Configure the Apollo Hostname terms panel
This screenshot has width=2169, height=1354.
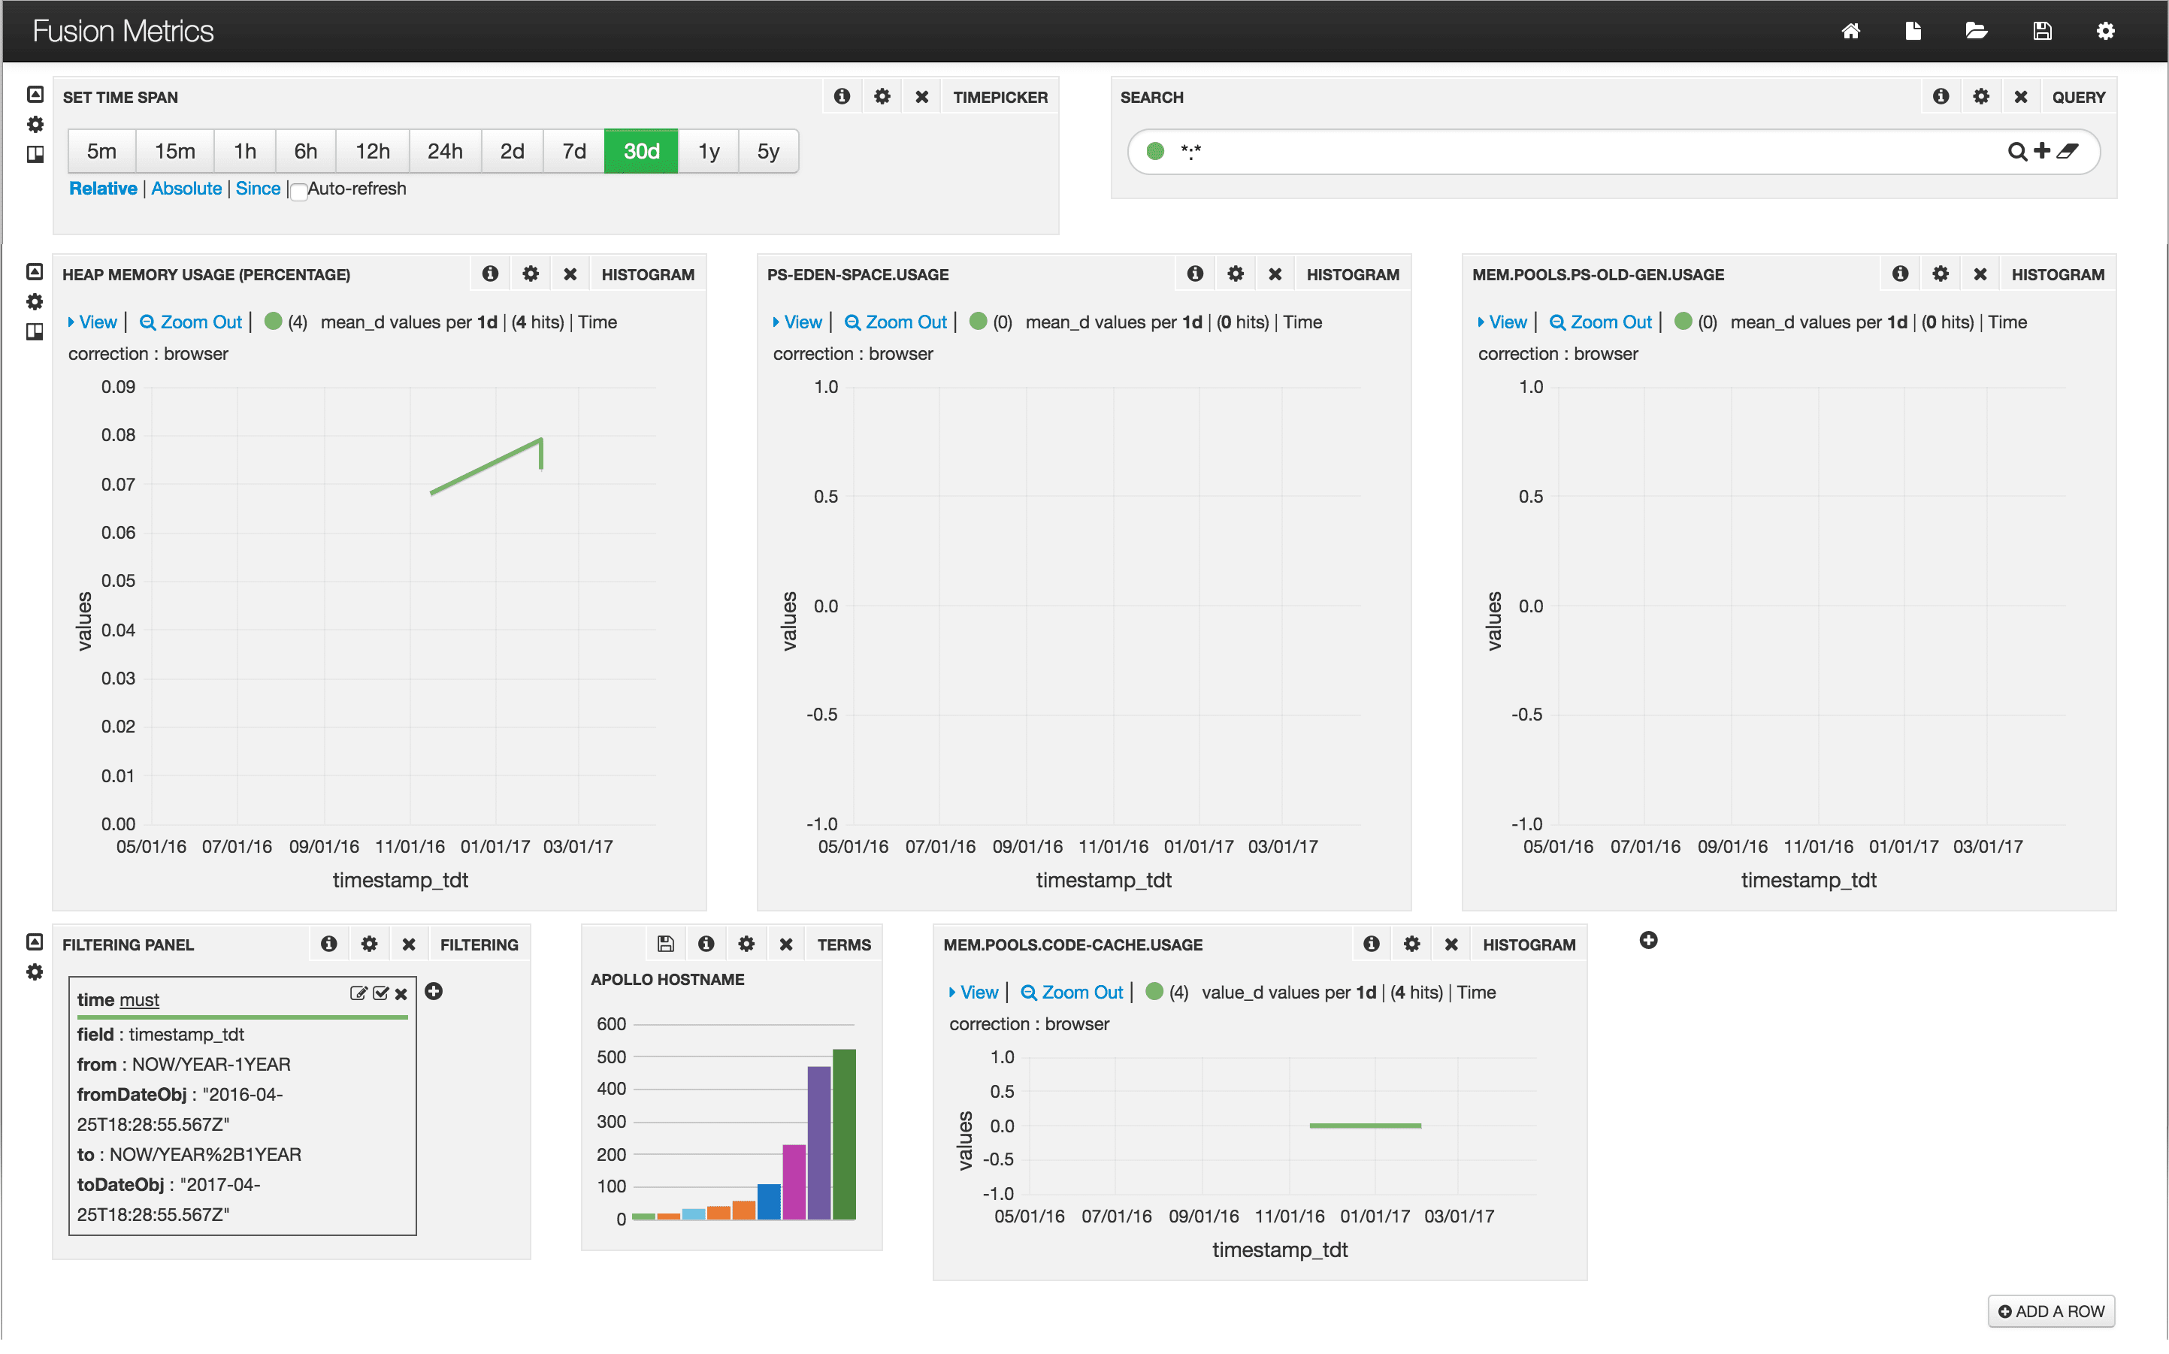click(x=746, y=944)
